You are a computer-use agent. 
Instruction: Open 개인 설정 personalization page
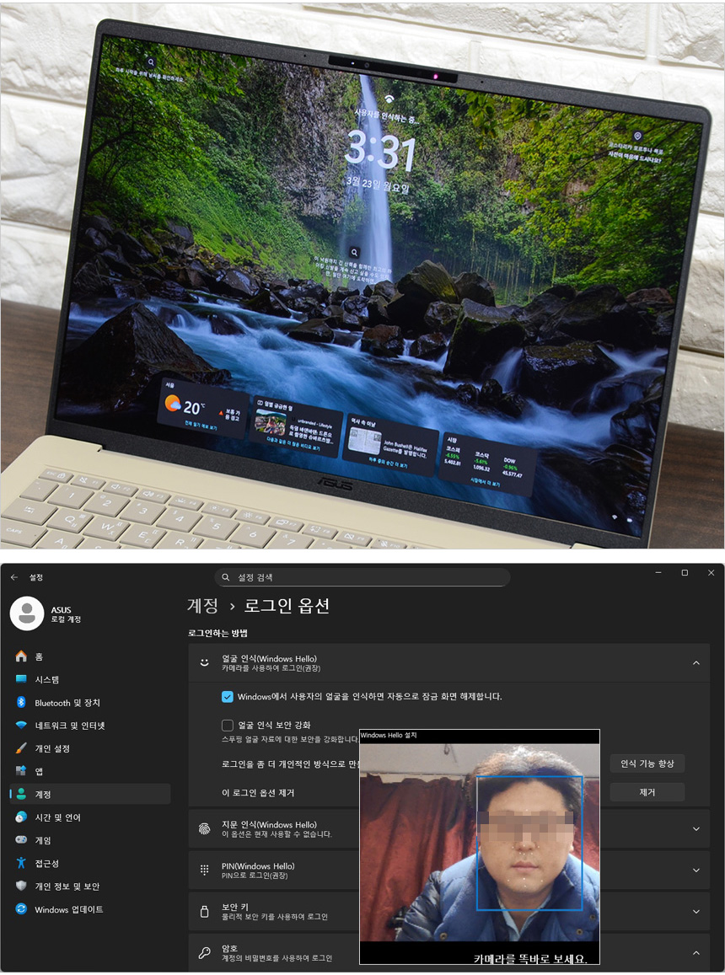pyautogui.click(x=52, y=748)
